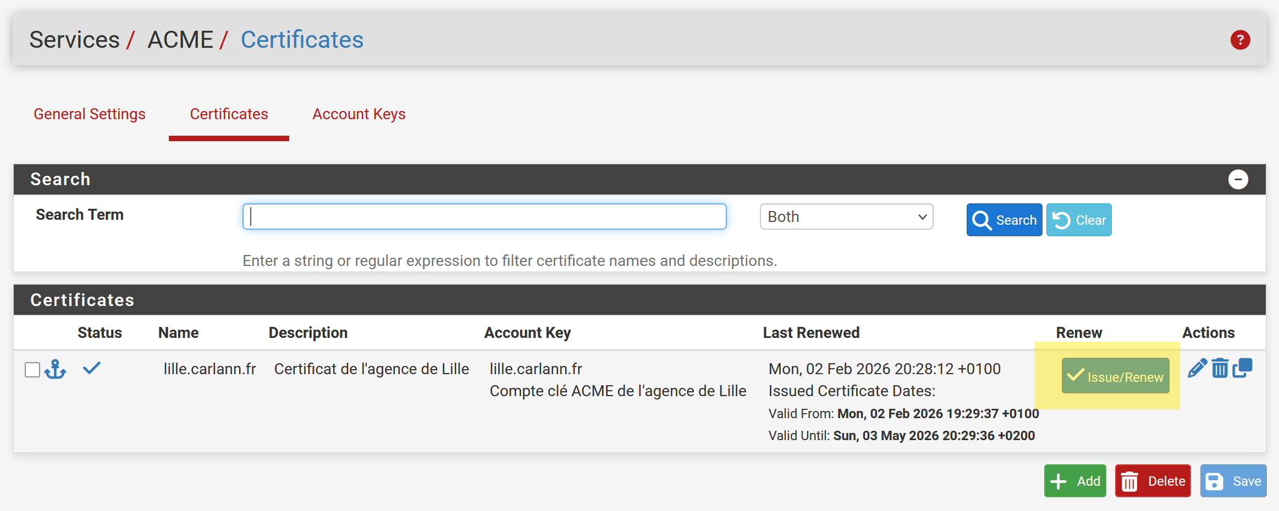This screenshot has width=1279, height=511.
Task: Tick the checkbox for lille.carlann.fr row
Action: pos(32,370)
